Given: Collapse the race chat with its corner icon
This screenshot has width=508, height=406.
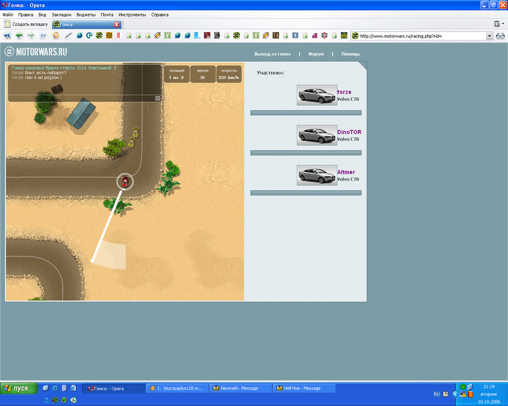Looking at the screenshot, I should coord(158,98).
